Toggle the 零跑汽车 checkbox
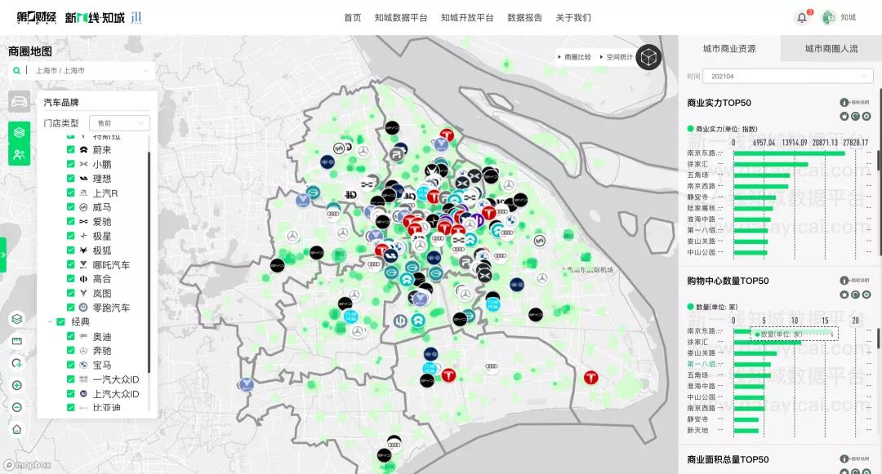This screenshot has height=474, width=882. click(71, 308)
